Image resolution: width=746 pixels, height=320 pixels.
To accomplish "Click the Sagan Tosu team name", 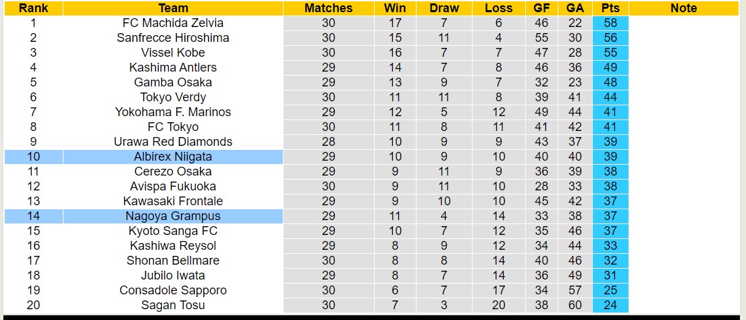I will point(173,305).
